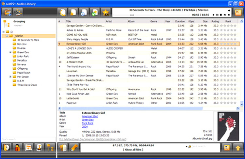Expand the Green Day folder

[10, 52]
